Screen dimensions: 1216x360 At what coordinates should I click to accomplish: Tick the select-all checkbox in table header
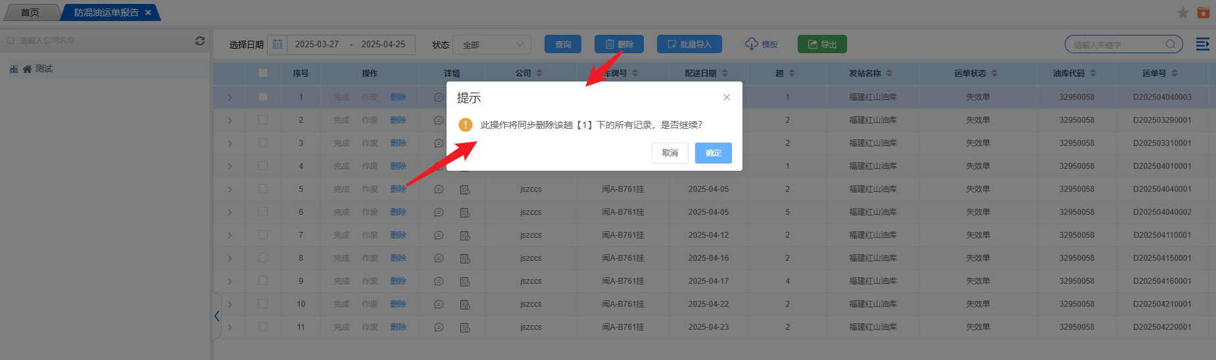[263, 73]
